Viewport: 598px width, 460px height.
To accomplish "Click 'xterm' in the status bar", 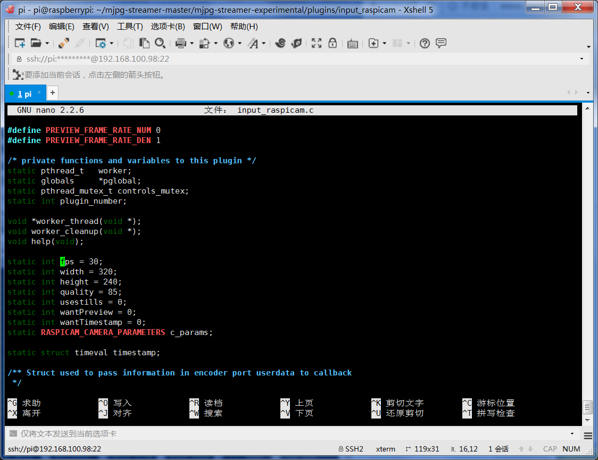I will pos(386,449).
